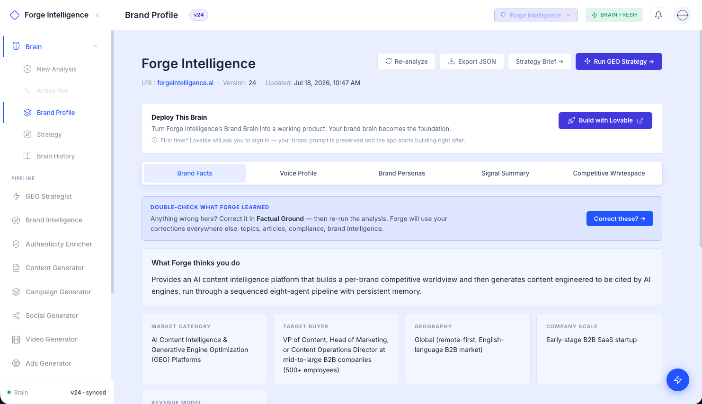Select the Brand Profile layers icon
Viewport: 702px width, 404px height.
[27, 113]
